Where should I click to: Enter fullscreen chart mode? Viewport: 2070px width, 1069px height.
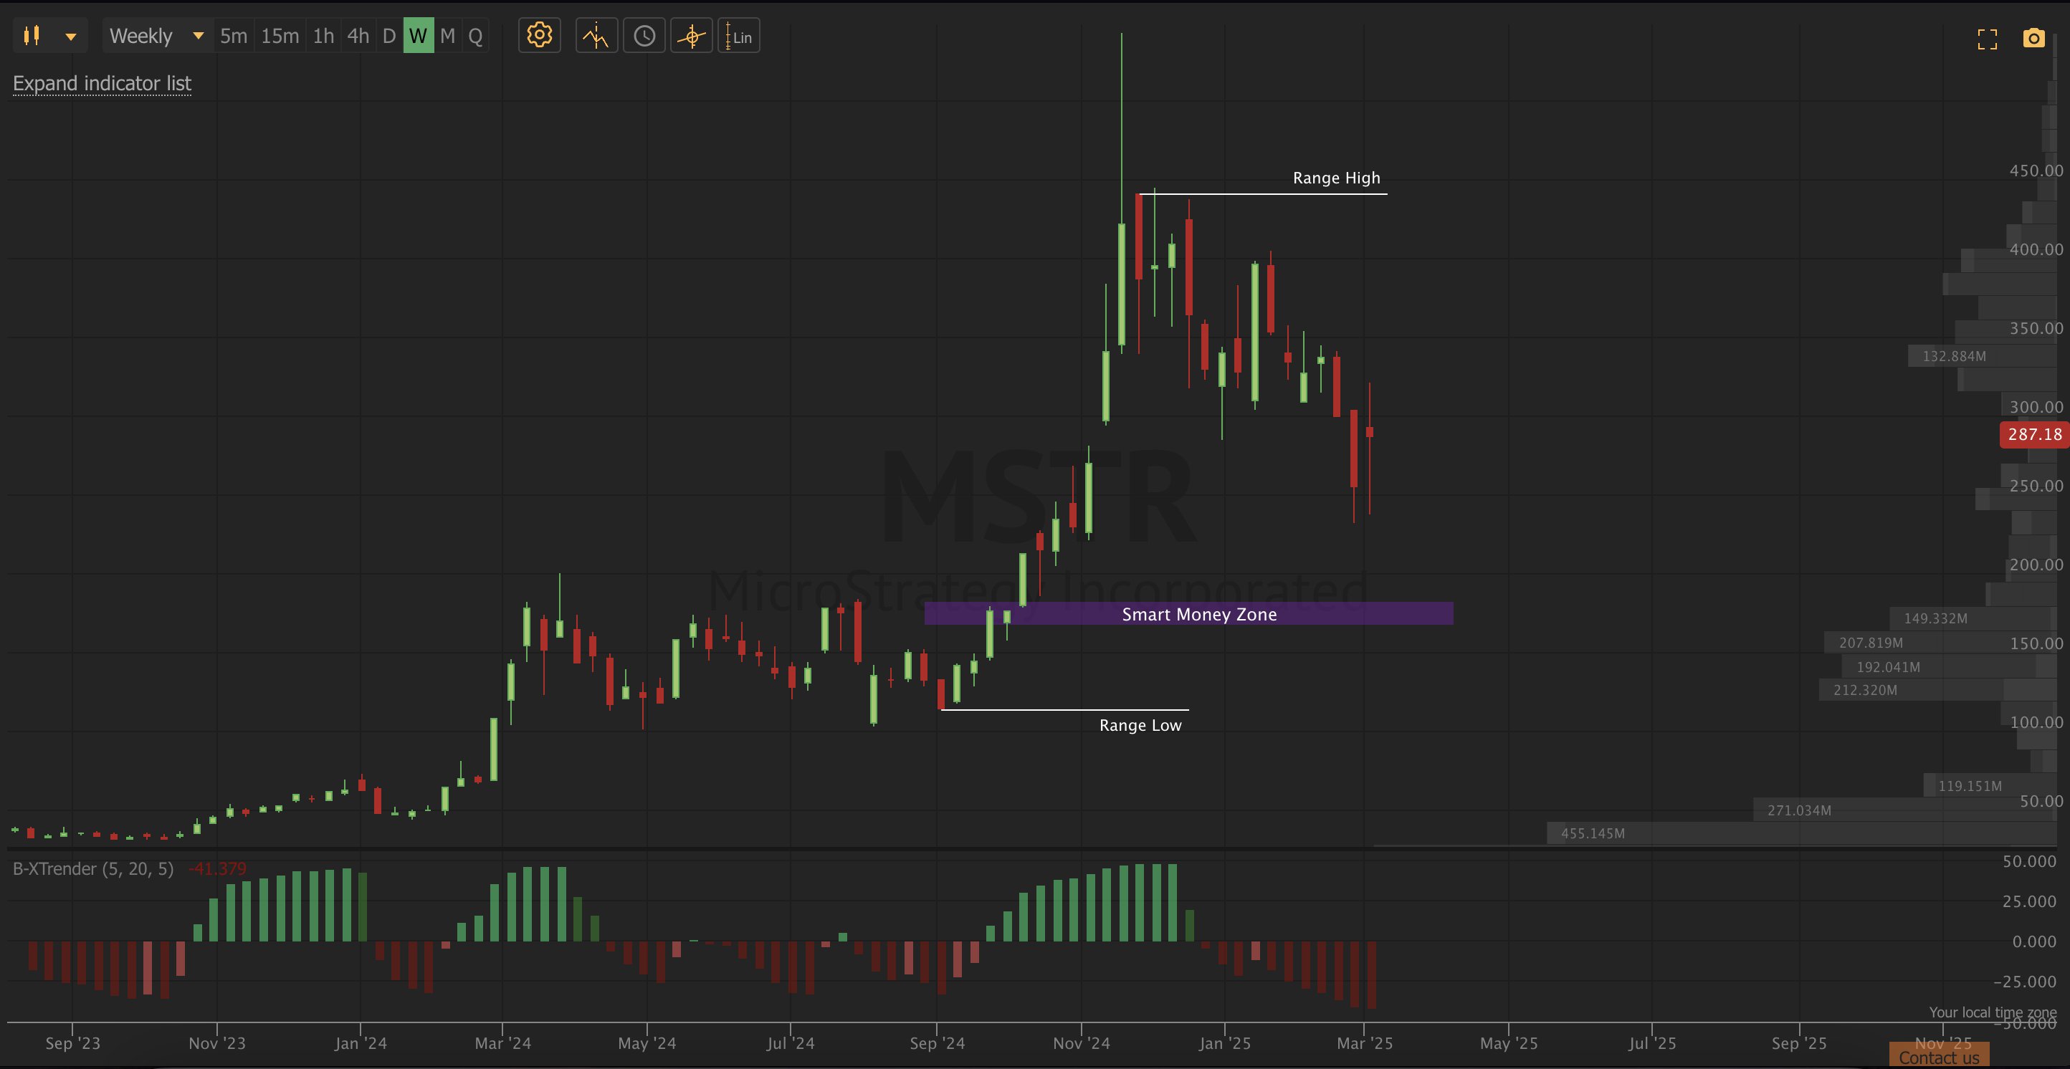tap(1988, 39)
